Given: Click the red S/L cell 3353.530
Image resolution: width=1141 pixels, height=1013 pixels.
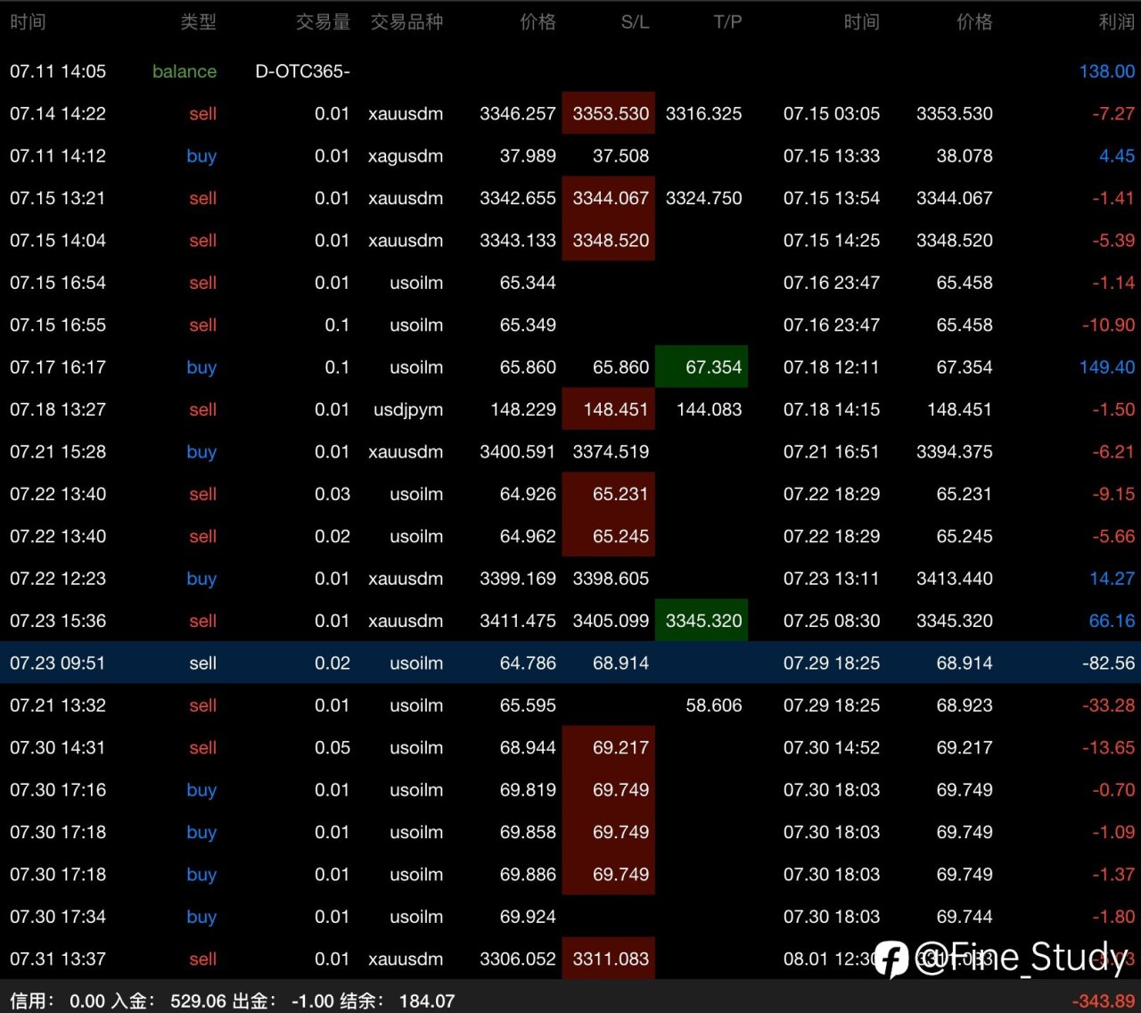Looking at the screenshot, I should click(x=609, y=113).
